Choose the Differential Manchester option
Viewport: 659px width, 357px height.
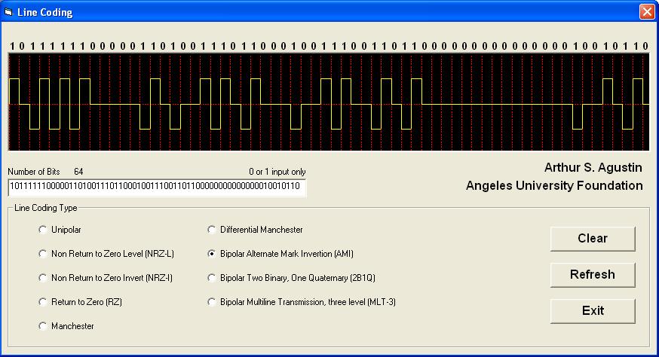point(212,230)
